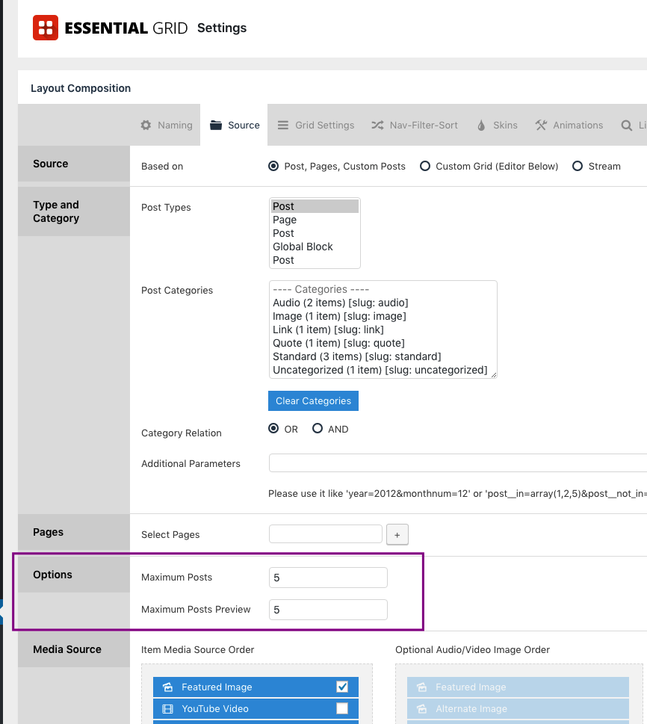Click the Maximum Posts input field

[328, 578]
